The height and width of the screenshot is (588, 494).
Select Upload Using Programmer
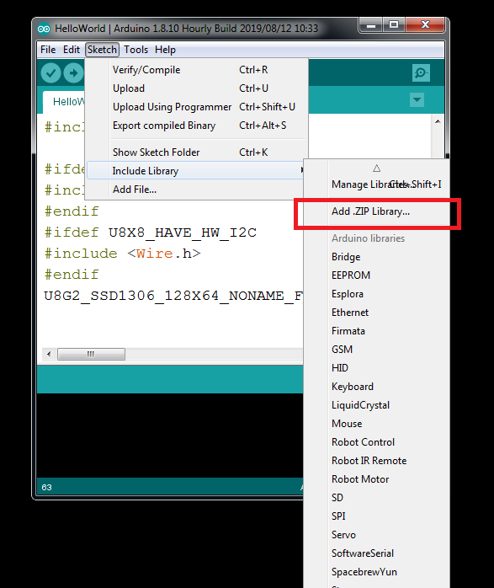point(197,107)
